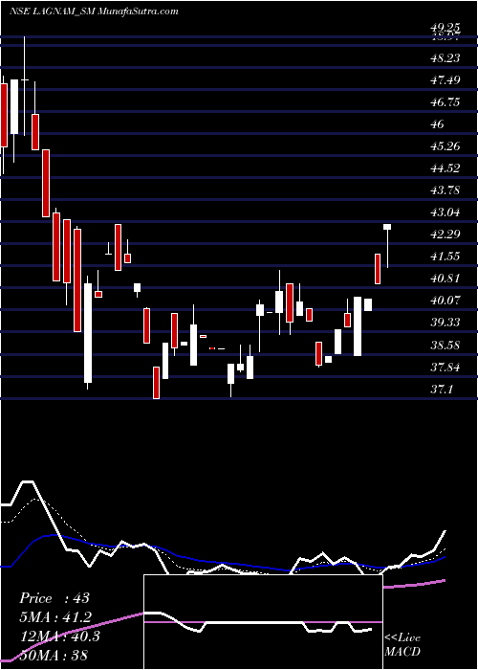Click the 46 price axis label
The image size is (478, 670).
tap(438, 123)
